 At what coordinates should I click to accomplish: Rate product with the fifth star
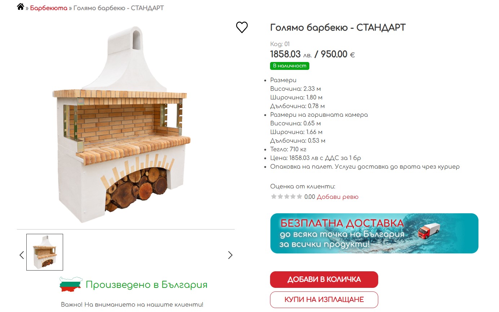click(299, 197)
